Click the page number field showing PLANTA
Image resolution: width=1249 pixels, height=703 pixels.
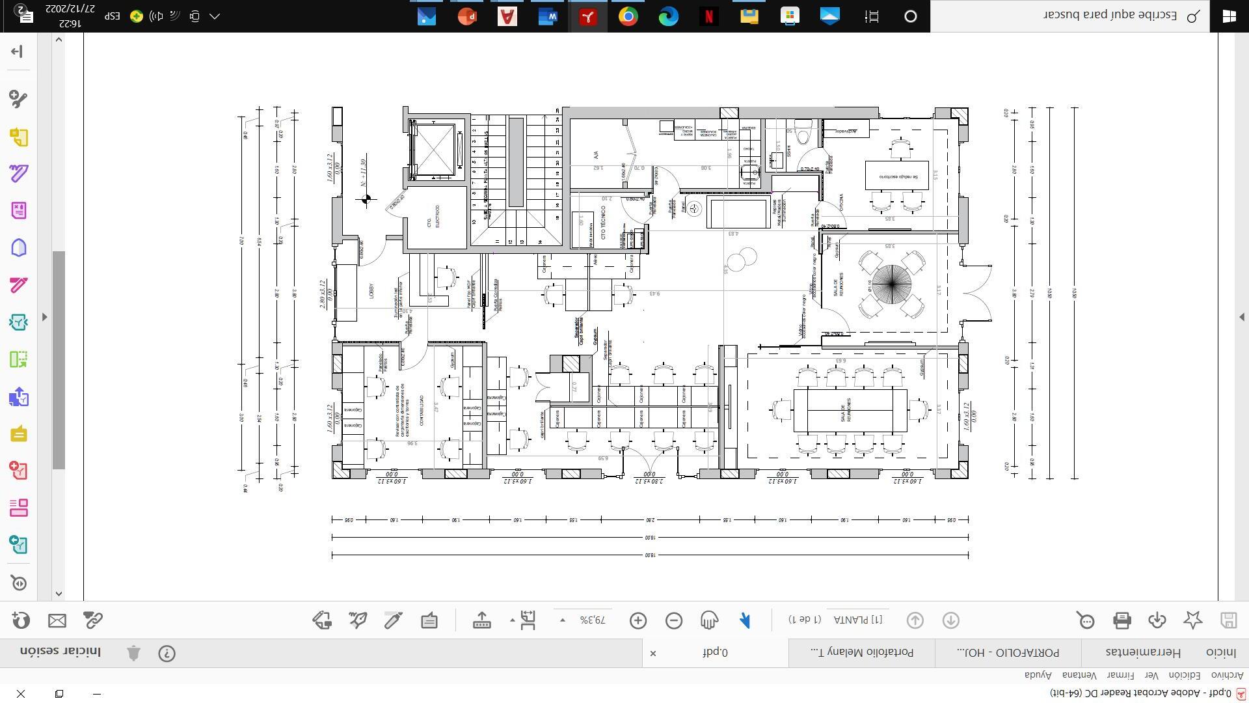click(858, 620)
